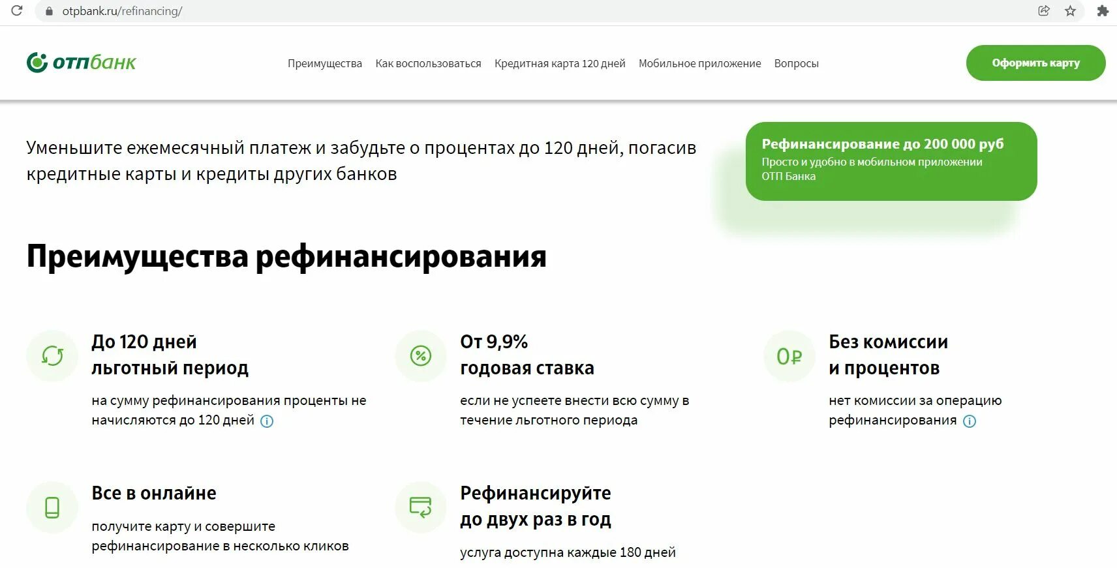This screenshot has width=1117, height=568.
Task: Click the 'Преимущества рефинансирования' heading
Action: point(286,256)
